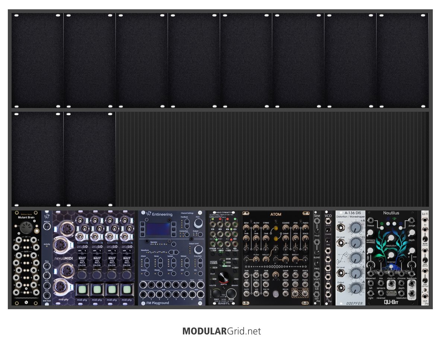Click the GATE jack on ATOM

point(246,294)
